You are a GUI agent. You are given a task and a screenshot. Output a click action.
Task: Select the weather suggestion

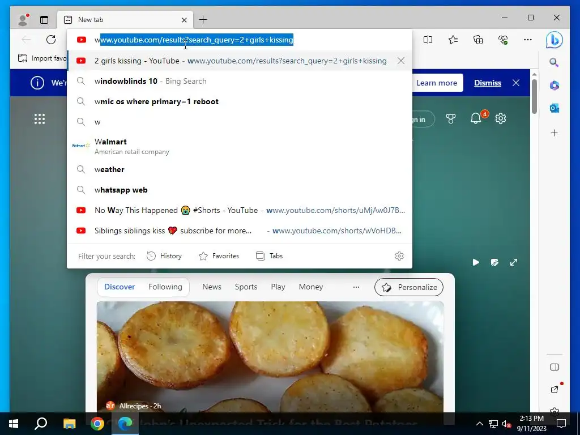(x=240, y=169)
